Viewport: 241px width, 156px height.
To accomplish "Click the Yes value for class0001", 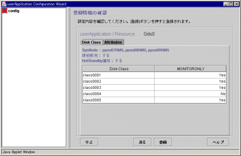I will pos(222,75).
